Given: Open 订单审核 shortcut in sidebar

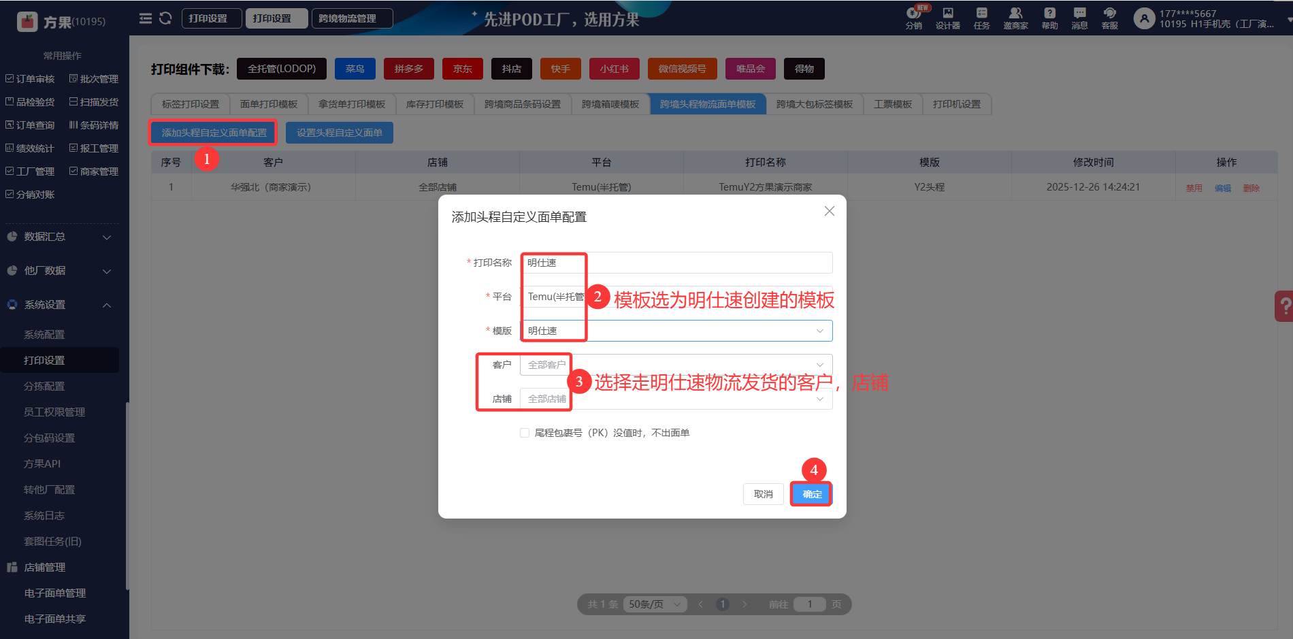Looking at the screenshot, I should (x=31, y=79).
